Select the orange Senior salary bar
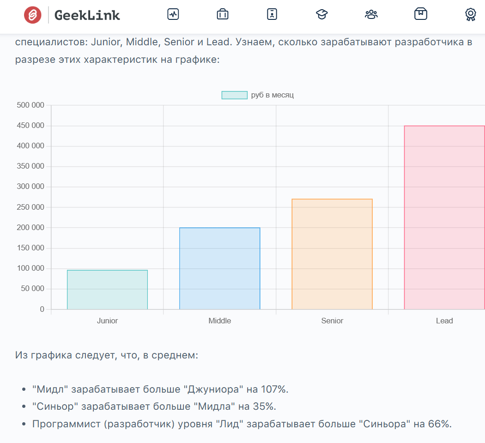Image resolution: width=485 pixels, height=443 pixels. [332, 254]
